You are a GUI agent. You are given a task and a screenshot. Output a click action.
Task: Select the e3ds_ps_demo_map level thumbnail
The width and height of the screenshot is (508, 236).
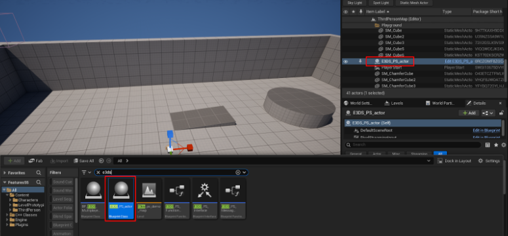point(149,198)
